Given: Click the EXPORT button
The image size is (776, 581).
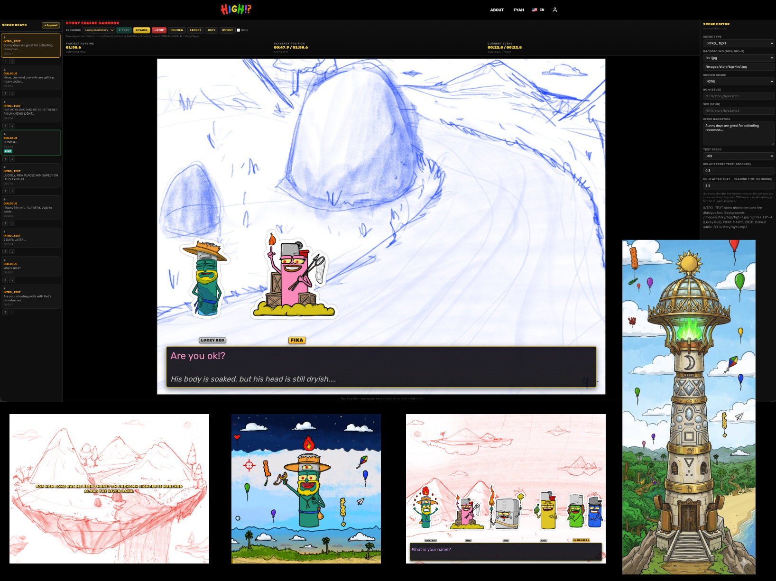Looking at the screenshot, I should coord(195,30).
